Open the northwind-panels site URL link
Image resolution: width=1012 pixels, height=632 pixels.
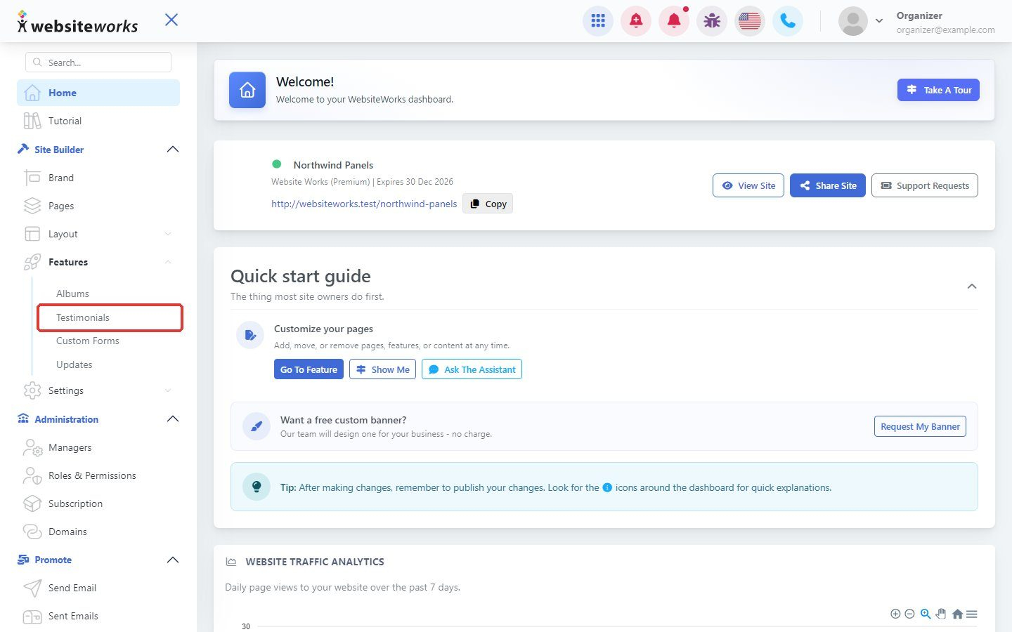tap(364, 204)
